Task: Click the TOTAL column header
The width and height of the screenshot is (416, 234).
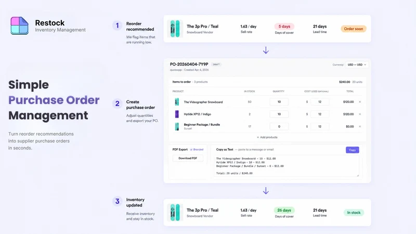Action: [x=350, y=92]
